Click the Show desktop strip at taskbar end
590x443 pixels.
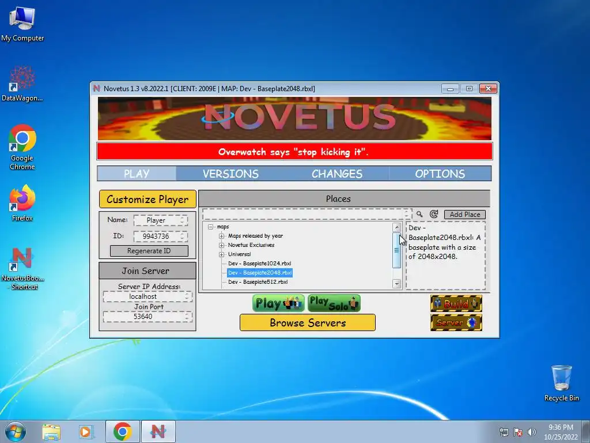[587, 431]
